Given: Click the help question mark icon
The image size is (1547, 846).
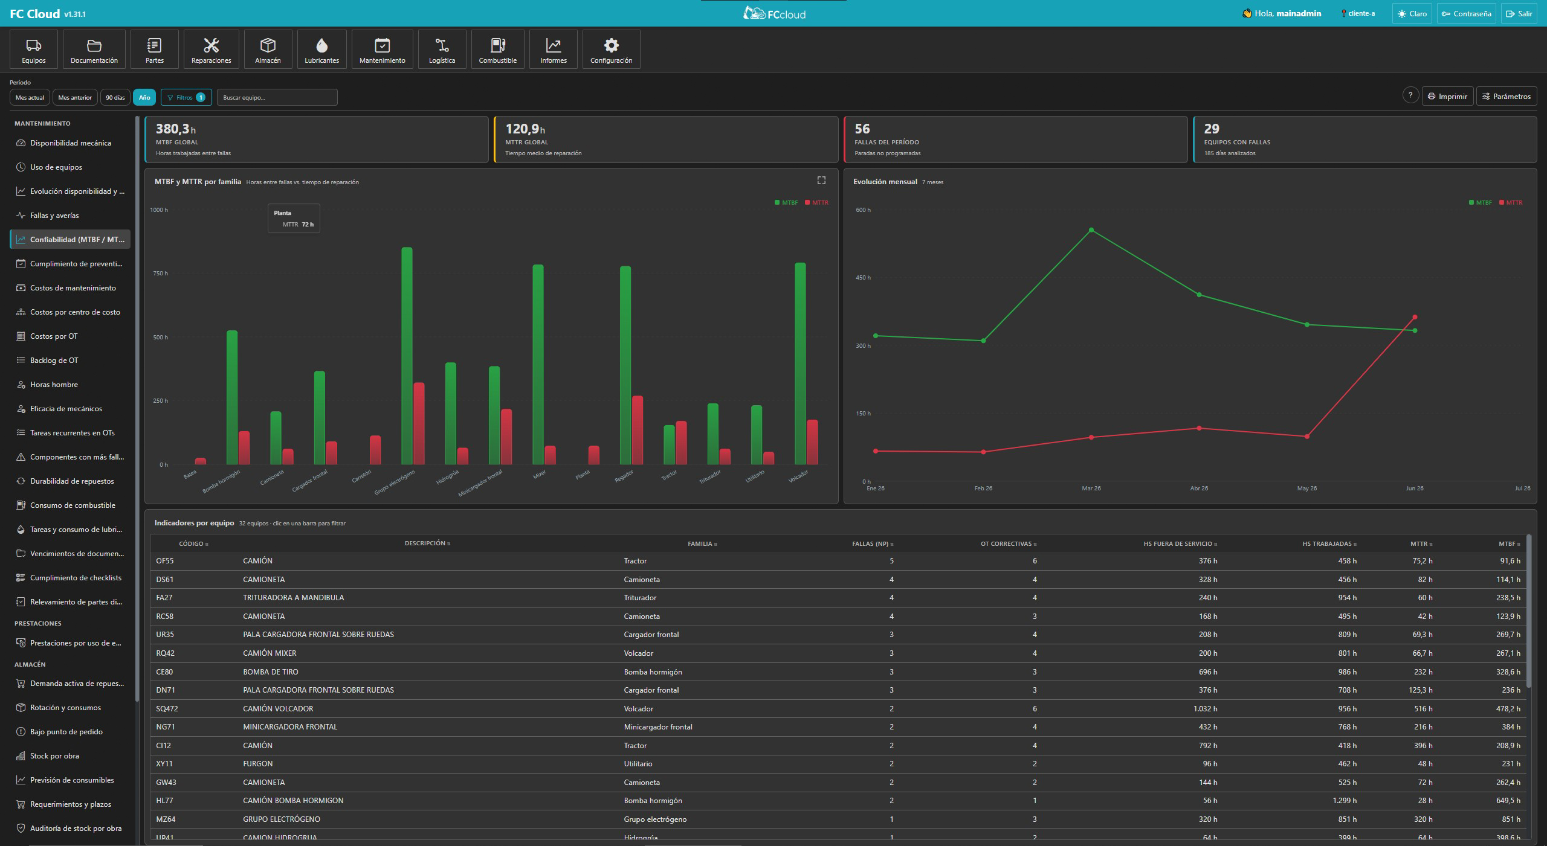Looking at the screenshot, I should click(1410, 95).
